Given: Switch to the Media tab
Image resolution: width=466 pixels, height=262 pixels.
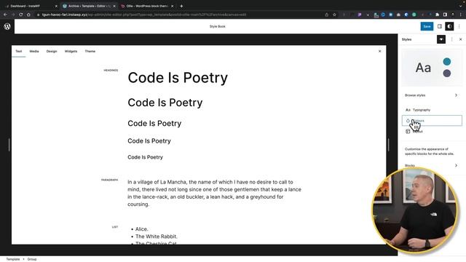Looking at the screenshot, I should [34, 51].
